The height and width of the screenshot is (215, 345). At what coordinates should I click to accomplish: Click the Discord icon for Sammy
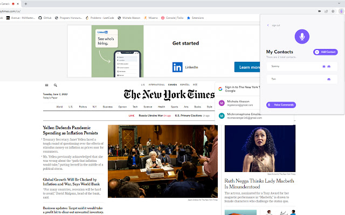click(x=329, y=67)
